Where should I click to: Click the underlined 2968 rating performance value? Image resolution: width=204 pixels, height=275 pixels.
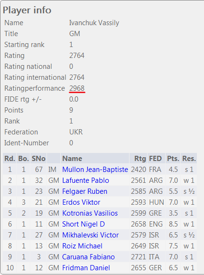point(77,88)
